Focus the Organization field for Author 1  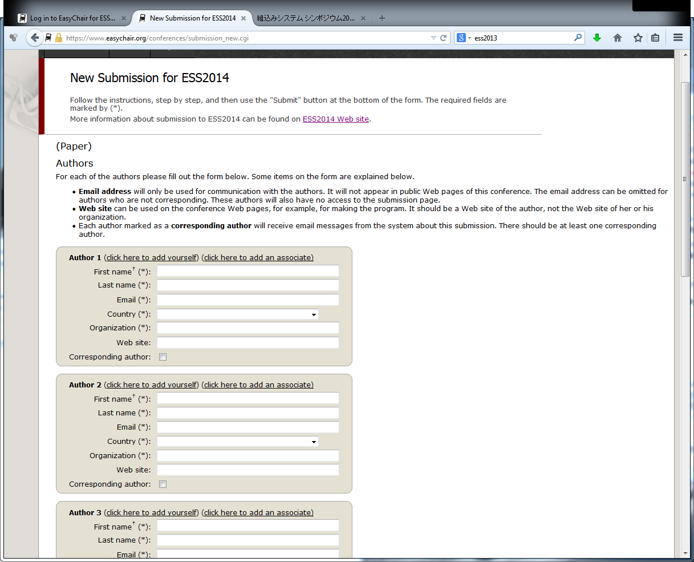248,328
